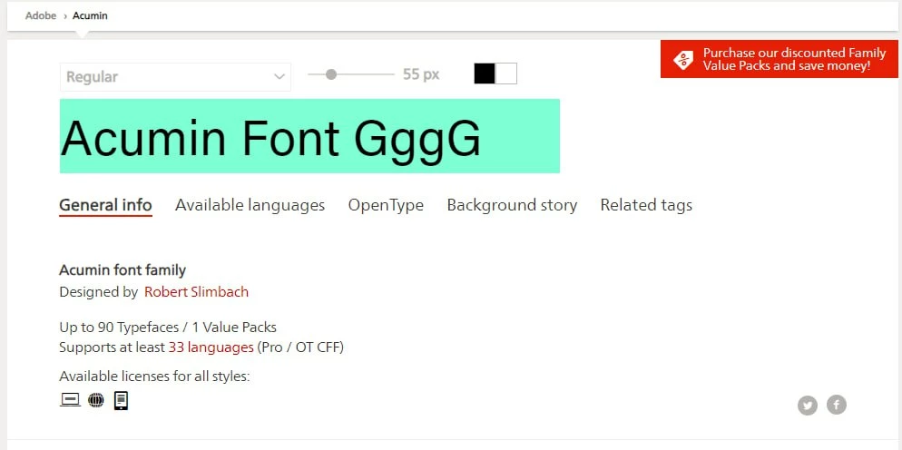902x450 pixels.
Task: Click Purchase discounted Family Value Packs banner
Action: [x=781, y=59]
